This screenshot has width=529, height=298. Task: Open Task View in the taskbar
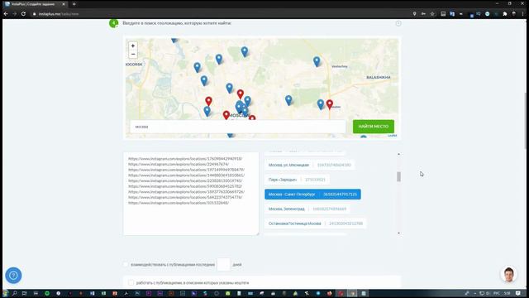(x=24, y=293)
